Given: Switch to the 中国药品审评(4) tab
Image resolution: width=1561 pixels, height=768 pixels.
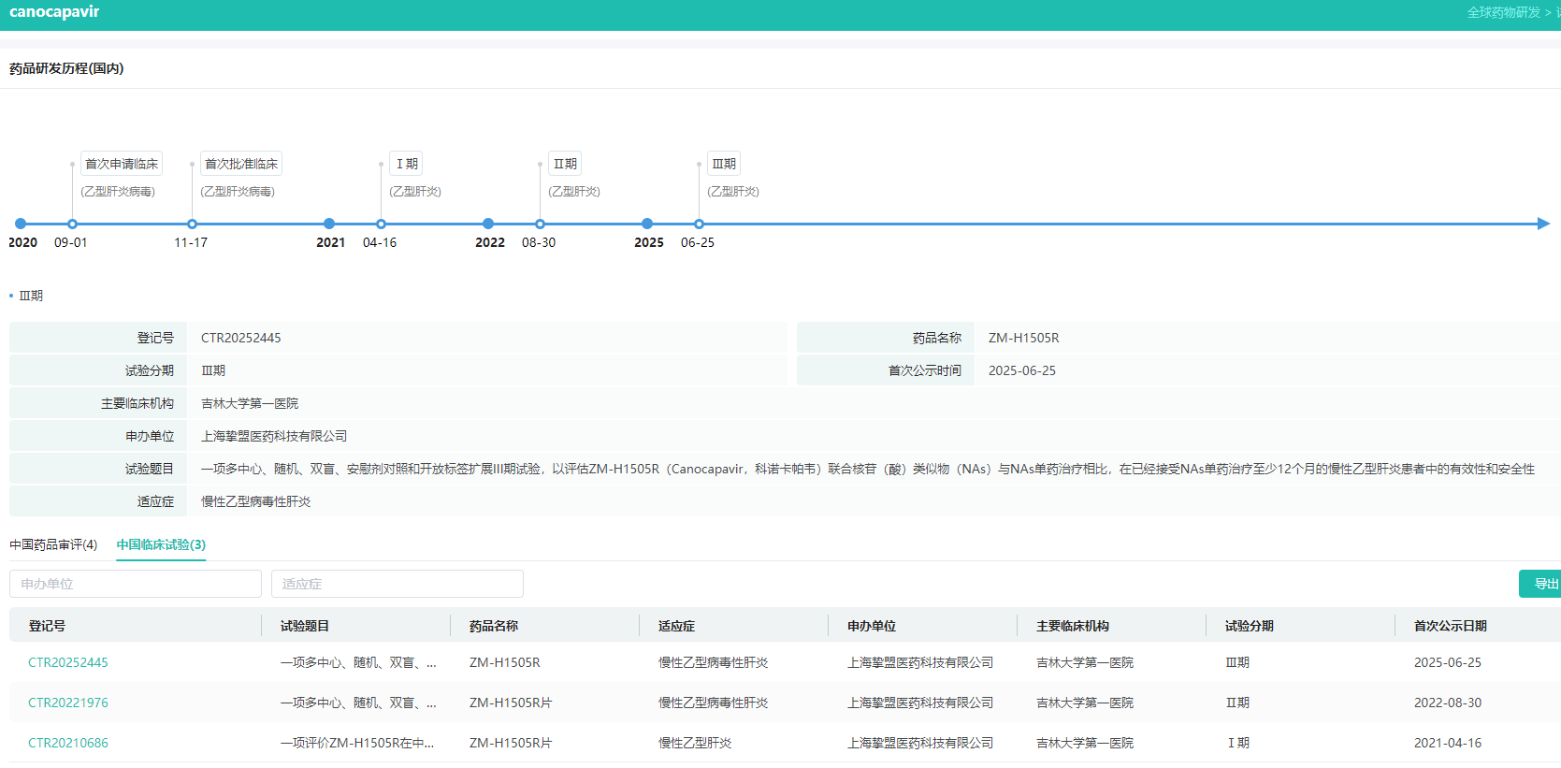Looking at the screenshot, I should coord(53,544).
